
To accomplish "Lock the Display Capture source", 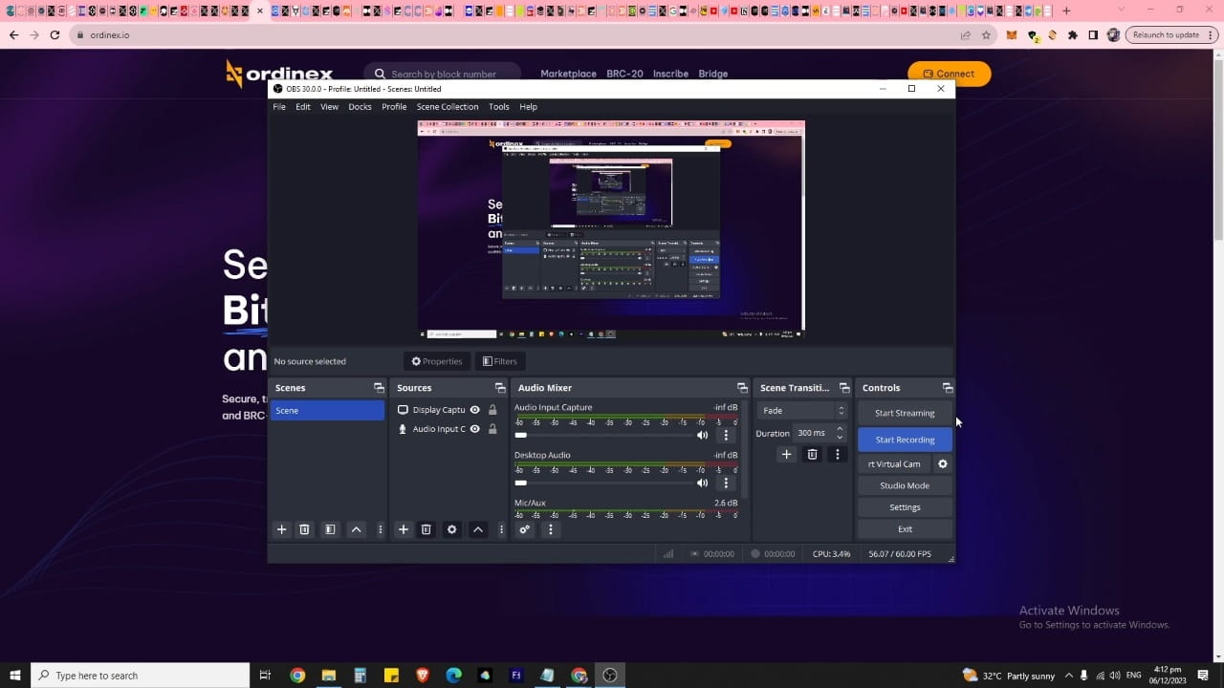I will (x=492, y=410).
